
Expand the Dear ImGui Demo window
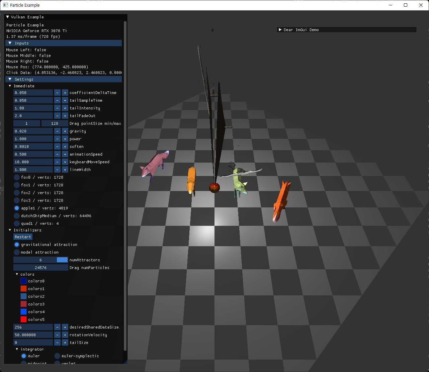[280, 30]
